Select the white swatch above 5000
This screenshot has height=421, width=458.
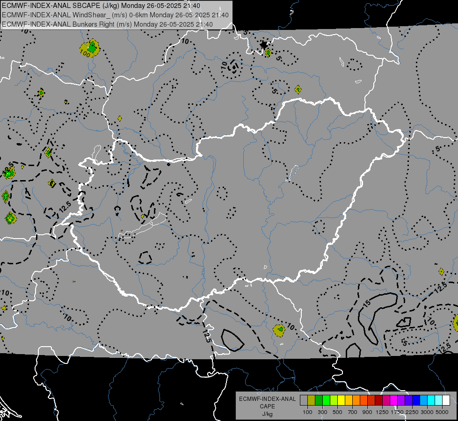click(x=446, y=400)
